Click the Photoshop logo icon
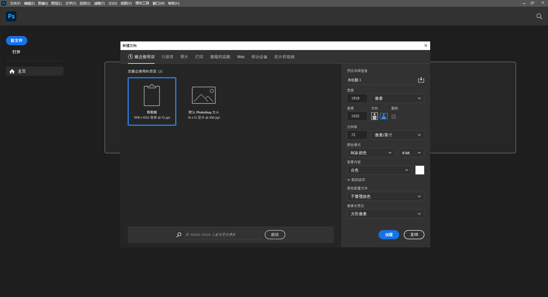This screenshot has height=297, width=548. pos(11,16)
